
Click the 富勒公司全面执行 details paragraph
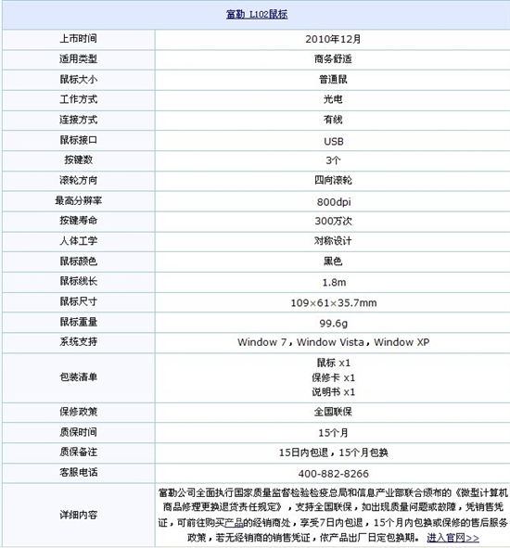pyautogui.click(x=333, y=515)
